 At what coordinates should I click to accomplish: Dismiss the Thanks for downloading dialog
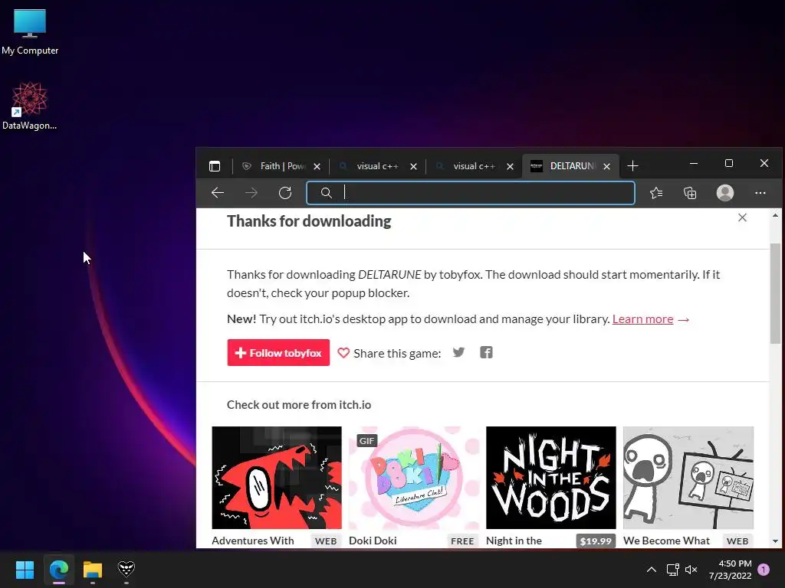[x=742, y=217]
